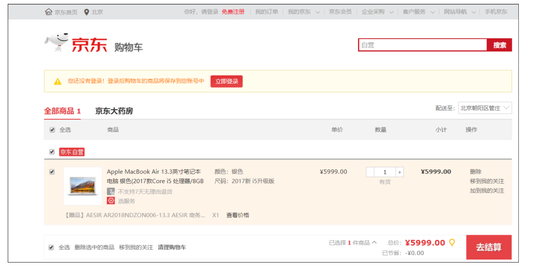Switch to the 京东大药房 tab
Viewport: 560px width, 269px height.
(114, 111)
